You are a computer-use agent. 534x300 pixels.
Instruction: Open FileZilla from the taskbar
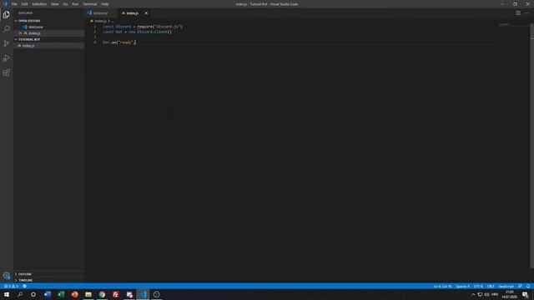click(115, 294)
